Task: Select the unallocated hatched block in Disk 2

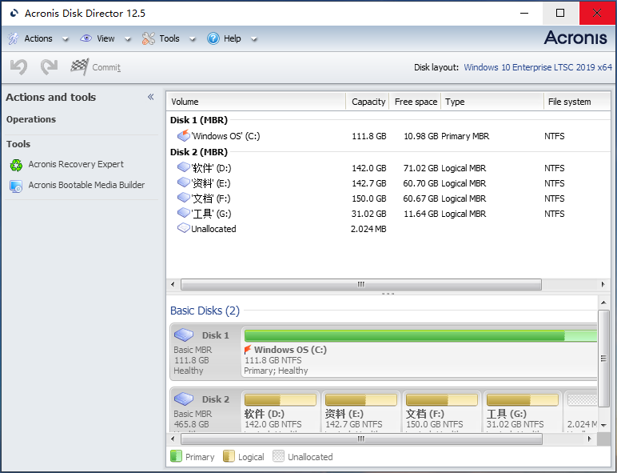Action: (x=583, y=400)
